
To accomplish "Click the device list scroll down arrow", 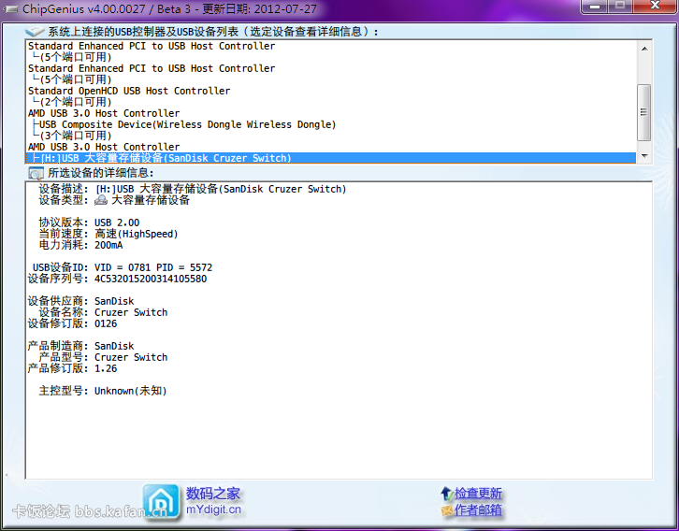I will point(644,156).
